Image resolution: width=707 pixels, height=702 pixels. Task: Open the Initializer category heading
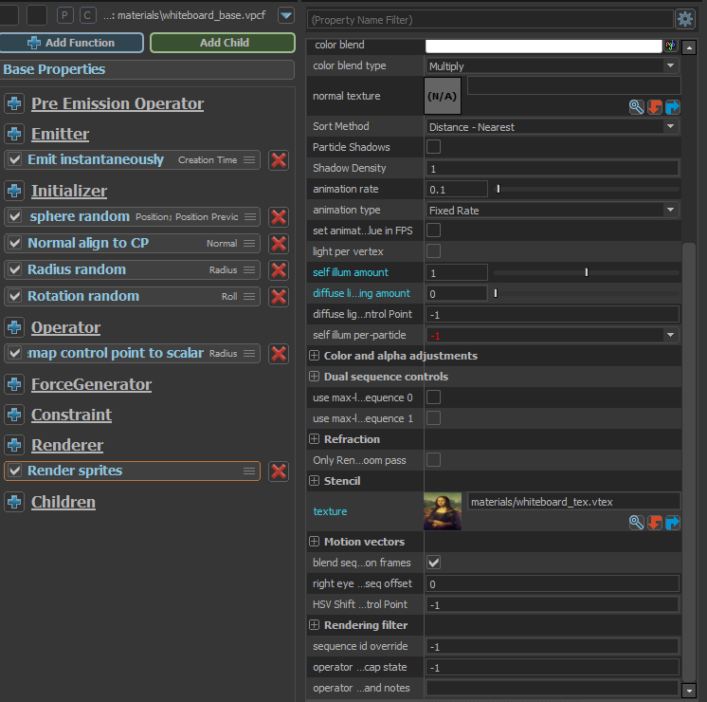(x=69, y=191)
